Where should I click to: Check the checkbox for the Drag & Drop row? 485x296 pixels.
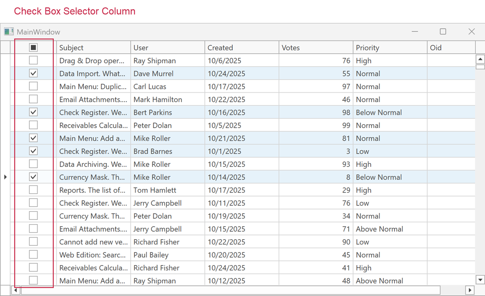coord(33,60)
